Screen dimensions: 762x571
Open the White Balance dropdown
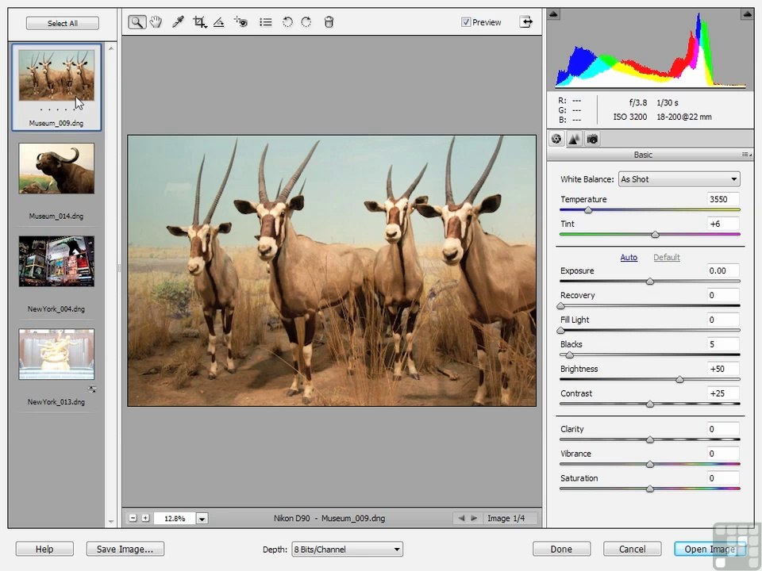point(679,179)
